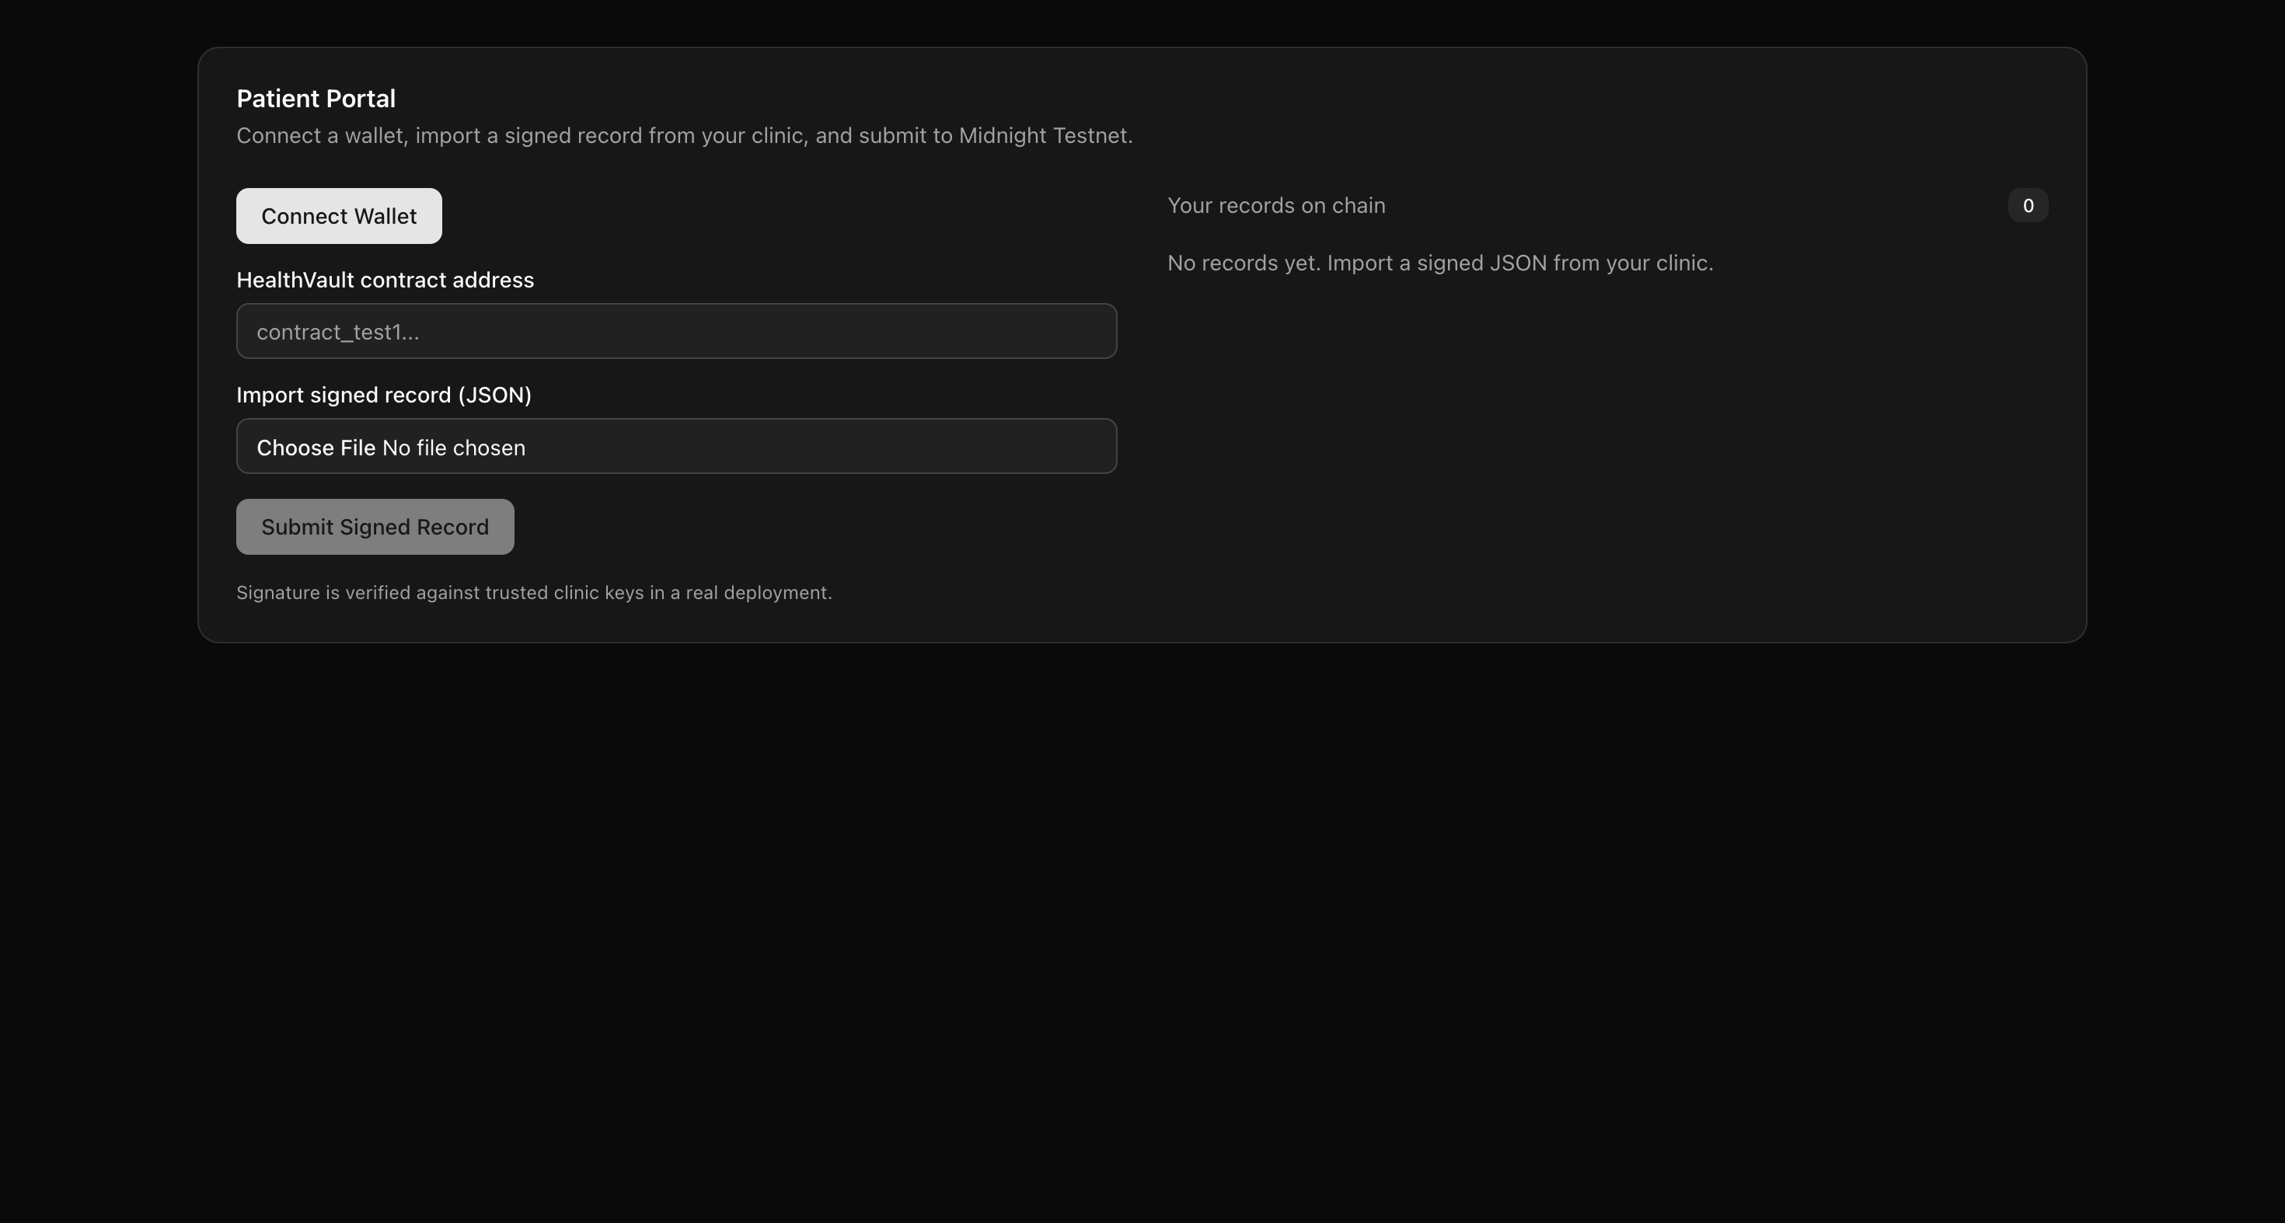Click the No file chosen text
2285x1223 pixels.
tap(453, 447)
